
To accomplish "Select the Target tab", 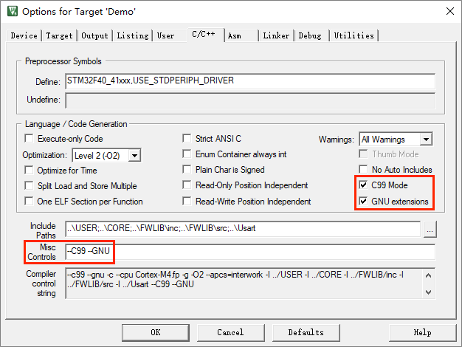I will tap(60, 35).
